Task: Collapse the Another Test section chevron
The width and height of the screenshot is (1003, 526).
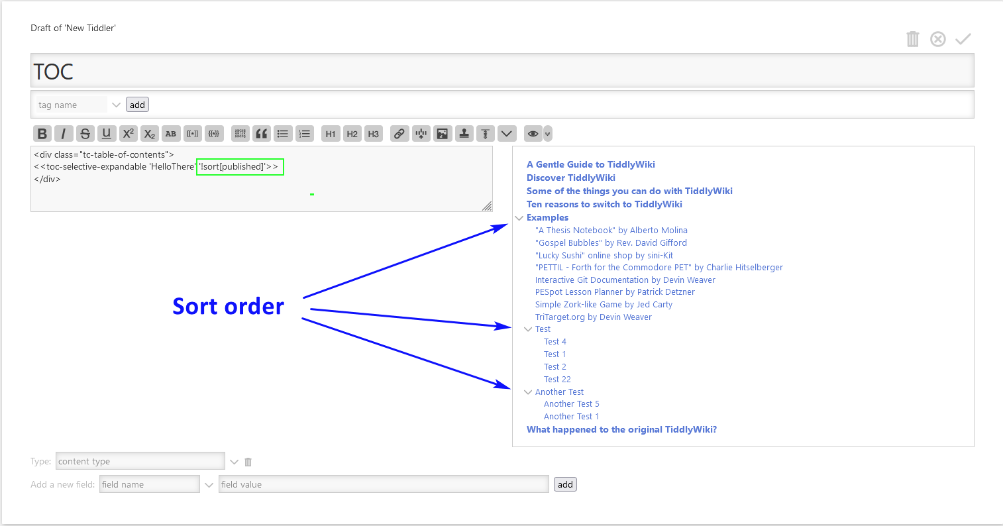Action: pos(528,392)
